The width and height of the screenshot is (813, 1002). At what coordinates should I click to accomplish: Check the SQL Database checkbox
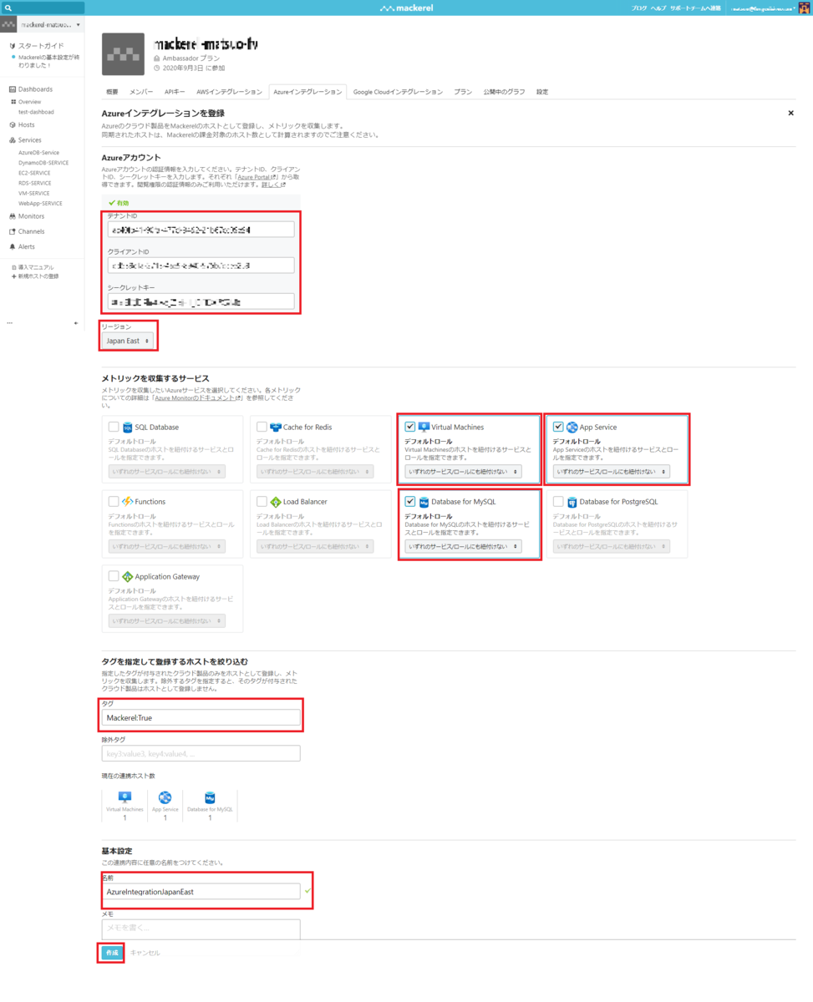(114, 427)
